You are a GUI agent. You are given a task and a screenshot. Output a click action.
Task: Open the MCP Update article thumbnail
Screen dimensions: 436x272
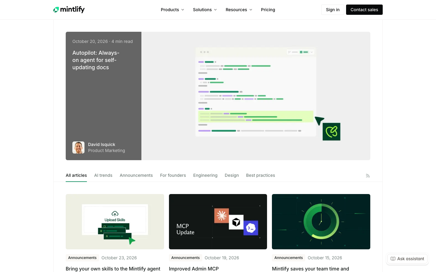218,222
